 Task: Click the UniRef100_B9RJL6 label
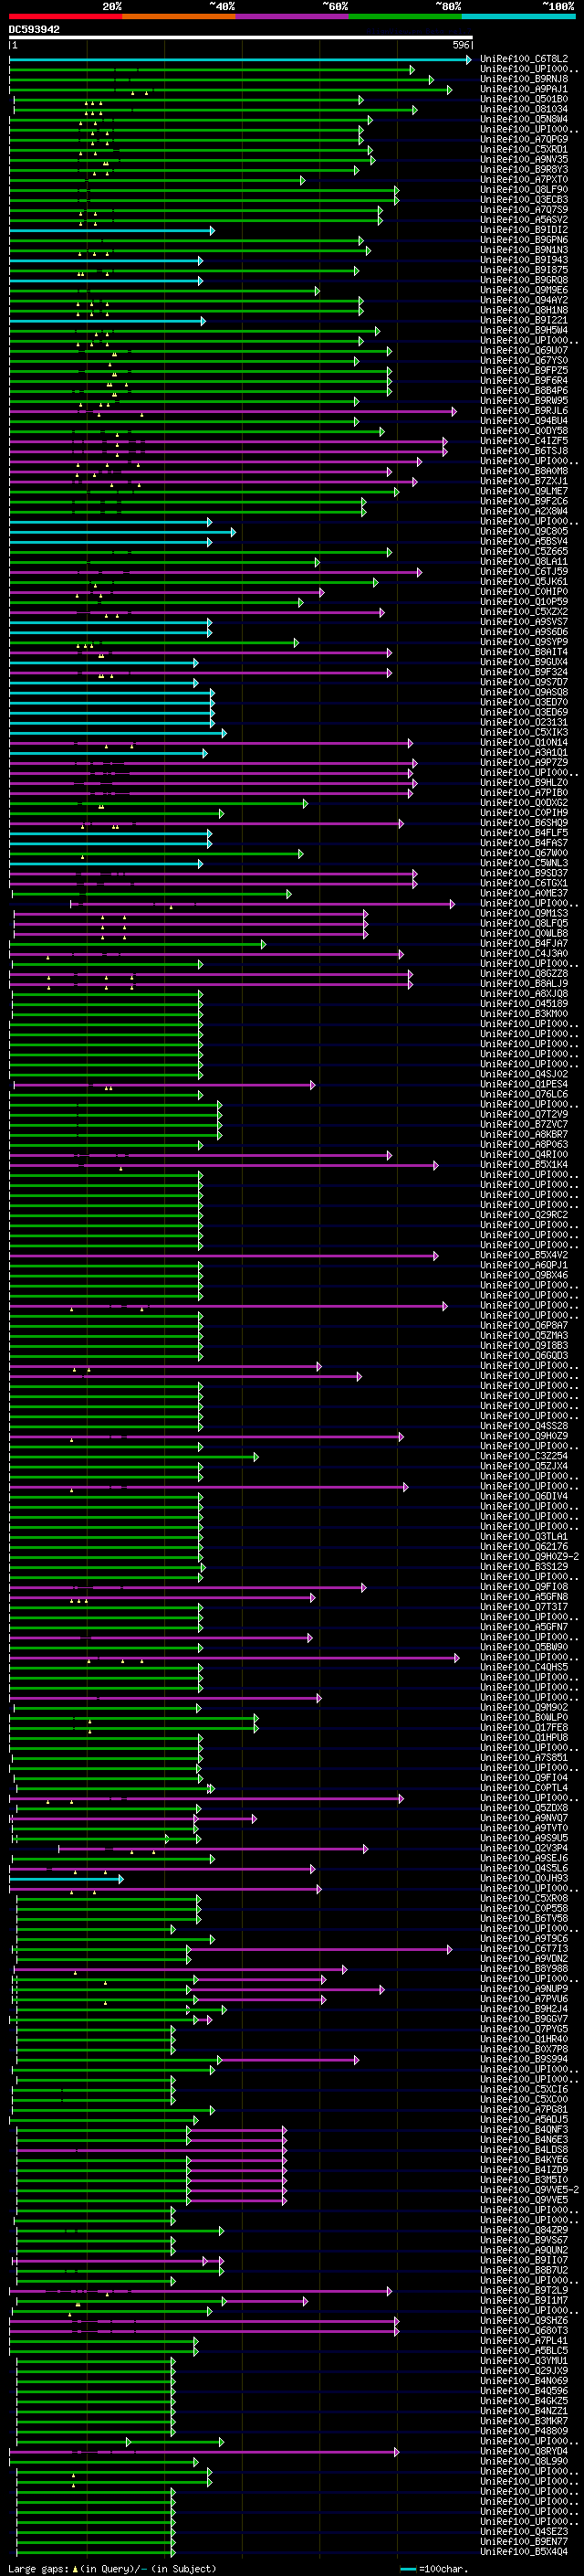[524, 411]
